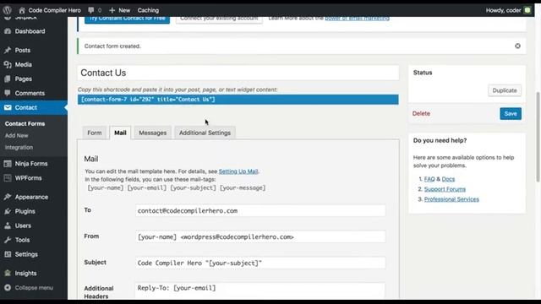Click the Plugins plug icon
Screen dimensions: 541x304
pos(8,211)
